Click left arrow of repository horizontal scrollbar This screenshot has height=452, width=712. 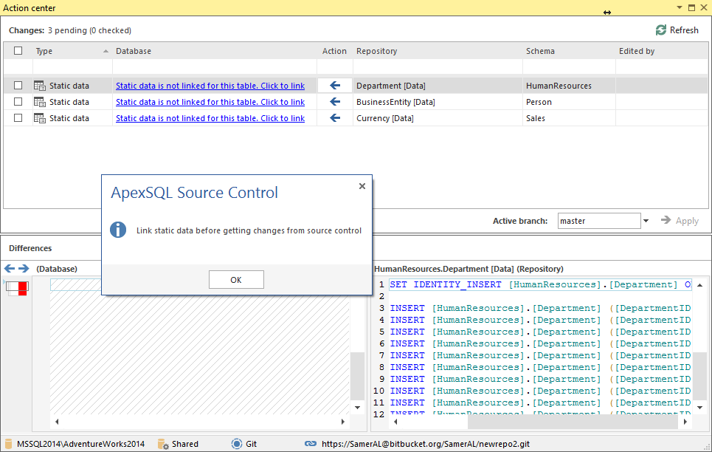(x=395, y=422)
